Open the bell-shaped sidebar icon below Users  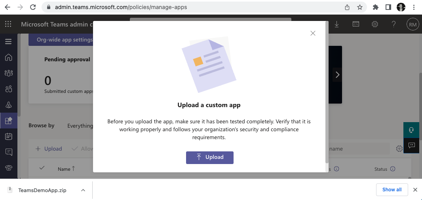[x=9, y=105]
